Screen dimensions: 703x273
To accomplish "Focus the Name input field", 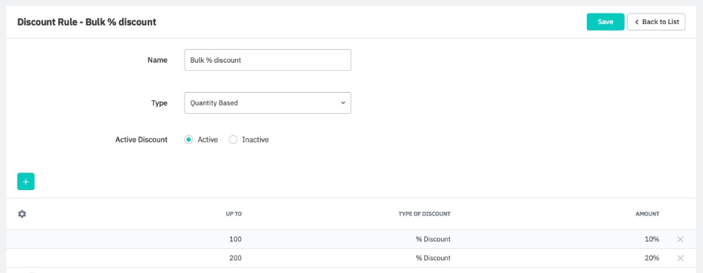I will pyautogui.click(x=267, y=60).
